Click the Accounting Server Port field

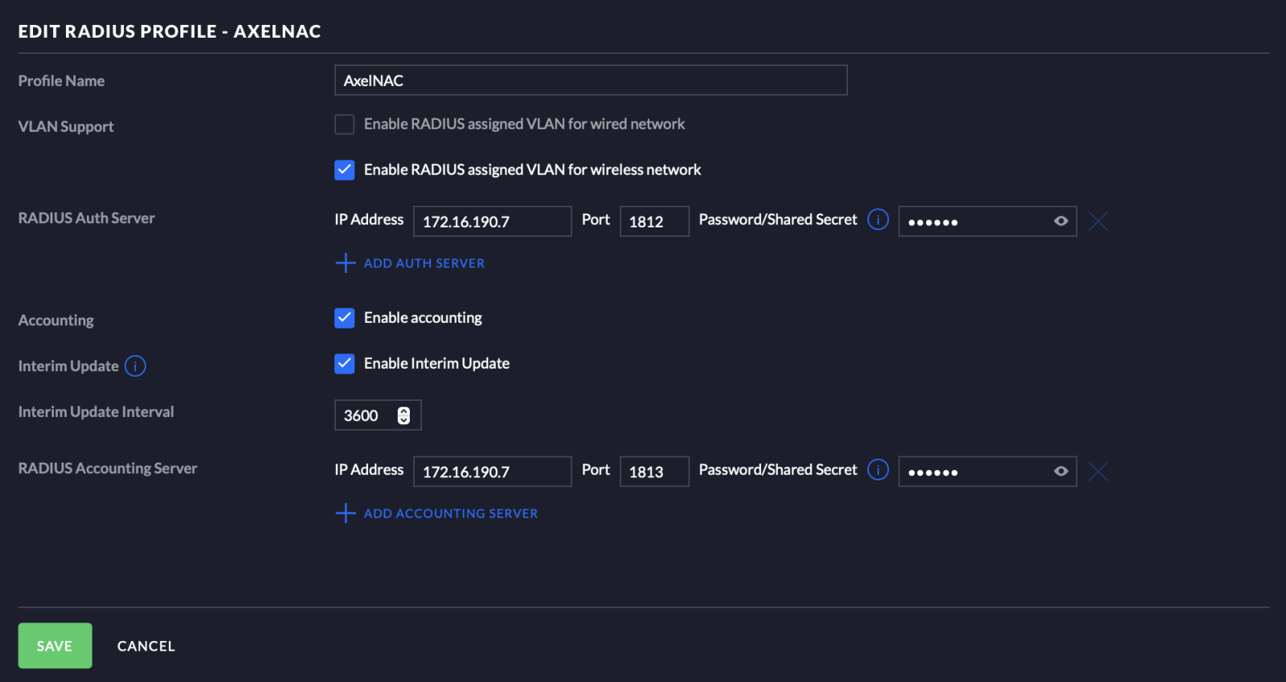tap(654, 472)
